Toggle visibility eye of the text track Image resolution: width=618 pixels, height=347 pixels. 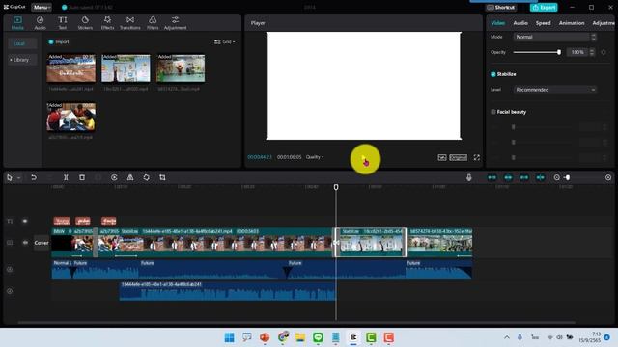tap(25, 221)
